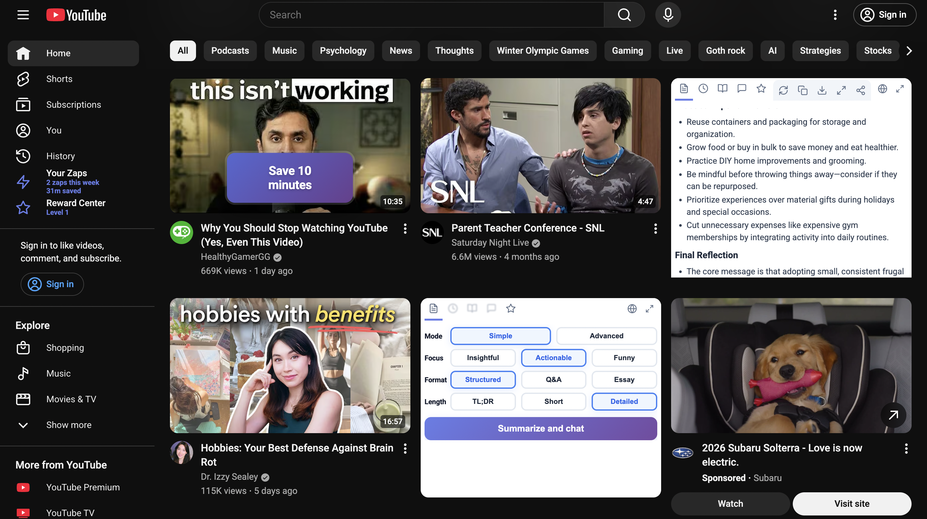
Task: Share the summary using share icon
Action: tap(861, 91)
